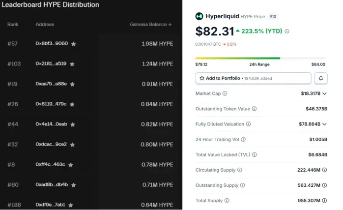
Task: Add Hyperliquid to Portfolio
Action: point(253,78)
